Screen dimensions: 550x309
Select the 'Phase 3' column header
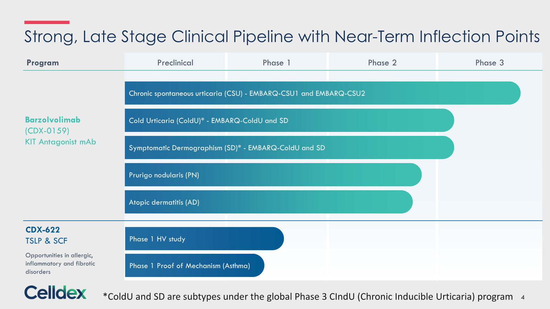point(489,63)
